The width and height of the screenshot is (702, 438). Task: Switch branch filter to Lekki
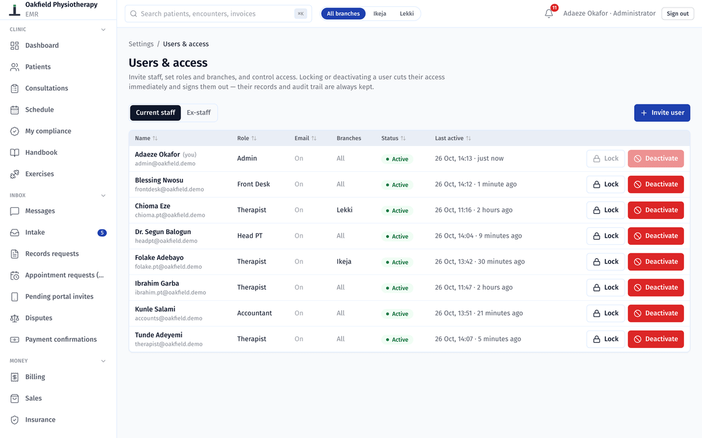[407, 13]
